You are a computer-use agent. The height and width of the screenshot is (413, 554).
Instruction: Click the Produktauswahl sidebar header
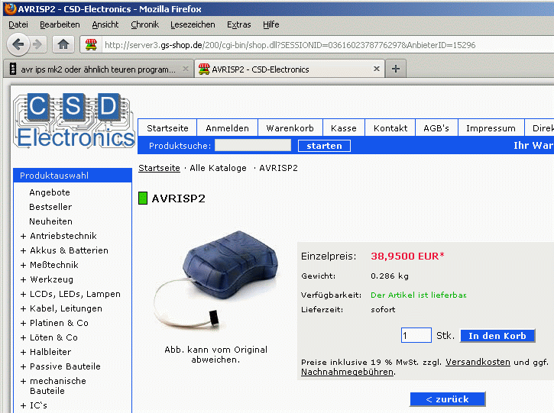[x=73, y=176]
